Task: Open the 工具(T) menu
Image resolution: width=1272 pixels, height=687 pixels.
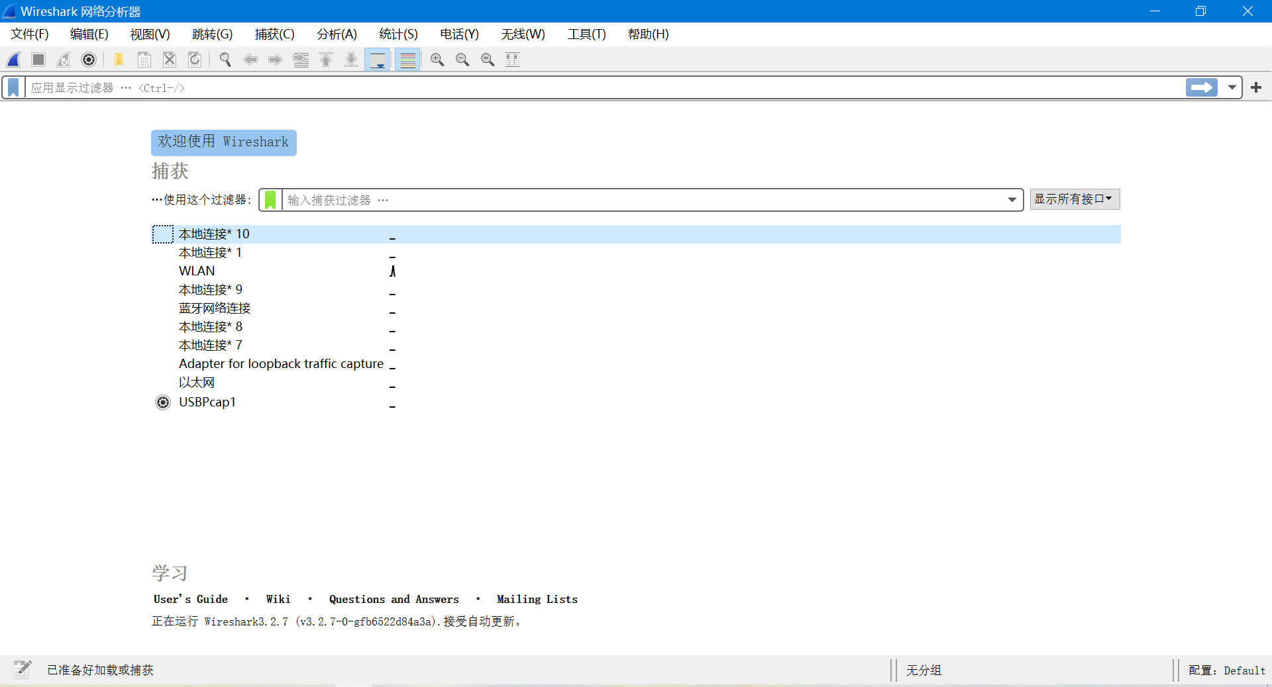Action: pyautogui.click(x=587, y=34)
